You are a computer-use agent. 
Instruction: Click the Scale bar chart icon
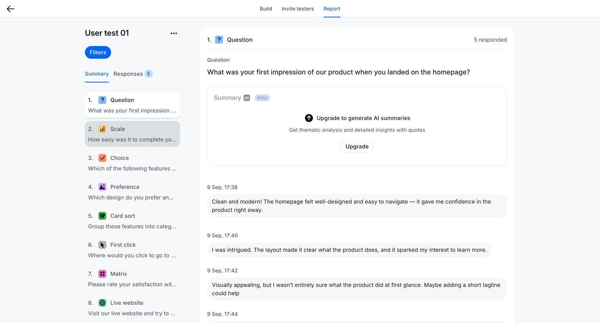click(102, 129)
